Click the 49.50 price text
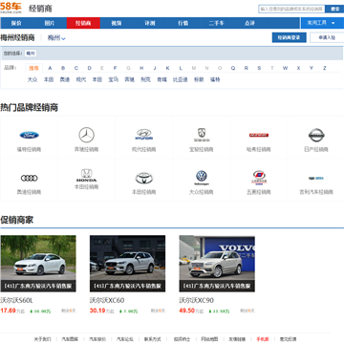 [x=187, y=311]
